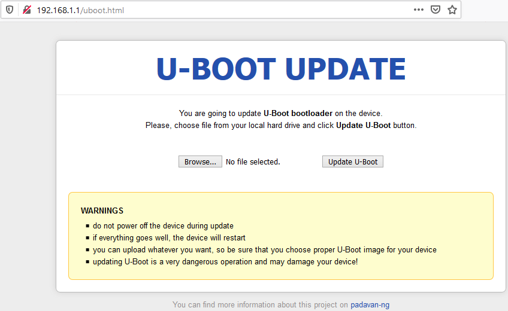Click the 'Please, choose file from your local hard drive' line
The image size is (508, 311).
click(281, 126)
